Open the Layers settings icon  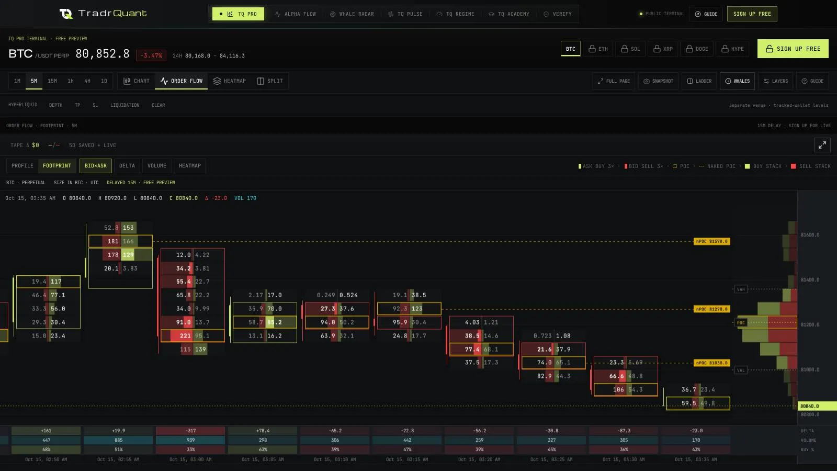pos(766,81)
